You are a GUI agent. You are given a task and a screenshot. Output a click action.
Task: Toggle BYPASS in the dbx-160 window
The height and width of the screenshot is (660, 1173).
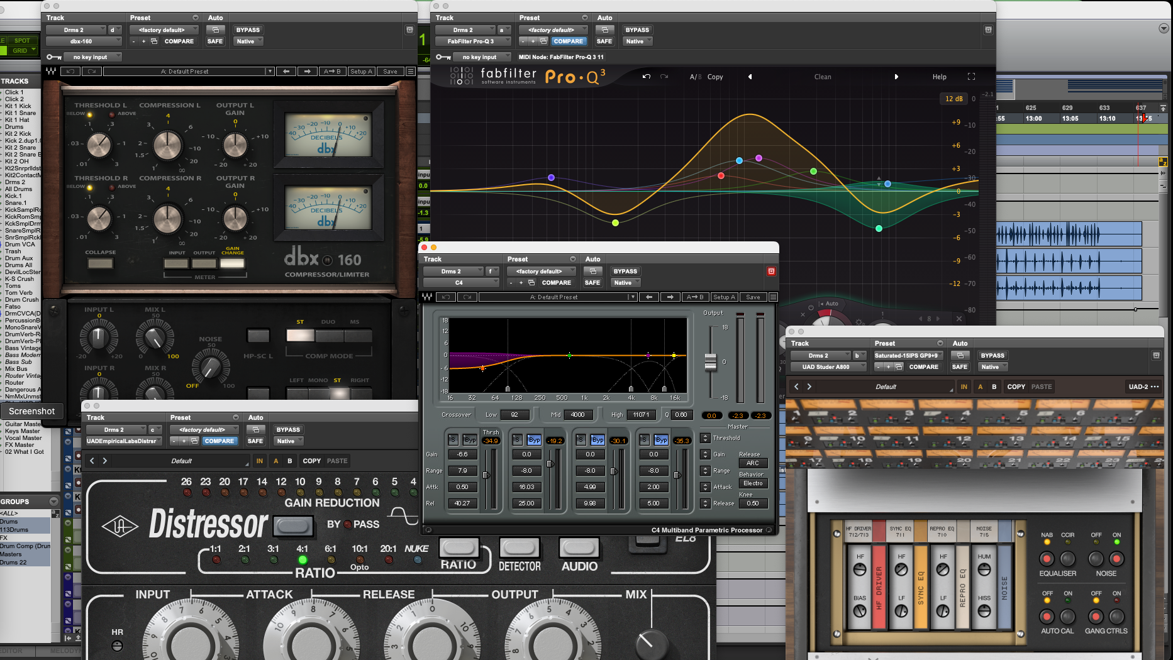tap(248, 30)
